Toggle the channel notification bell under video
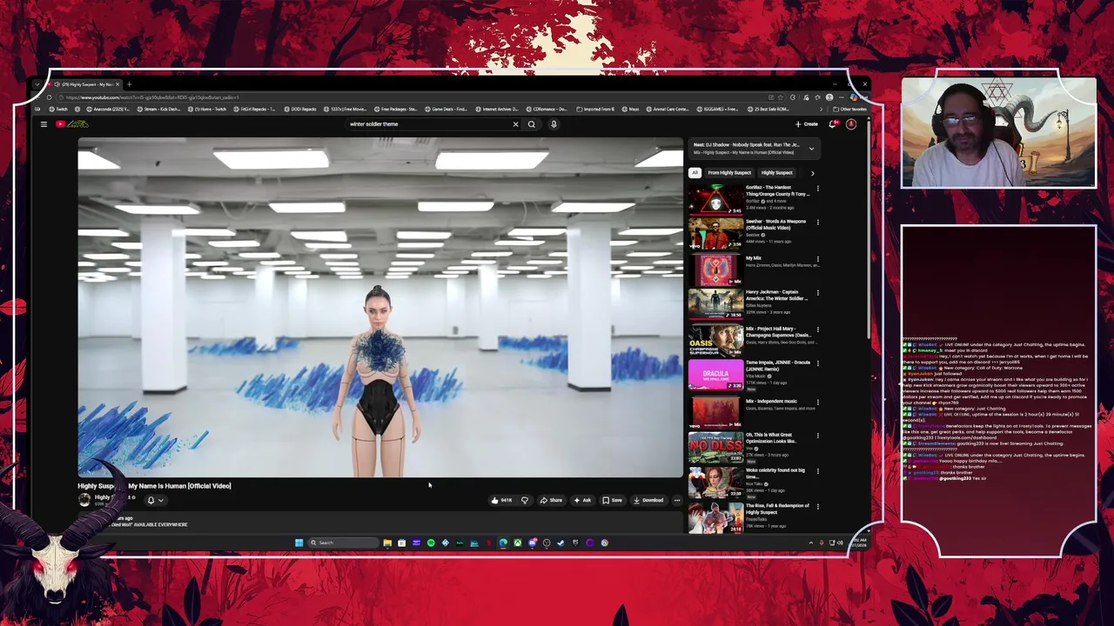 (151, 500)
